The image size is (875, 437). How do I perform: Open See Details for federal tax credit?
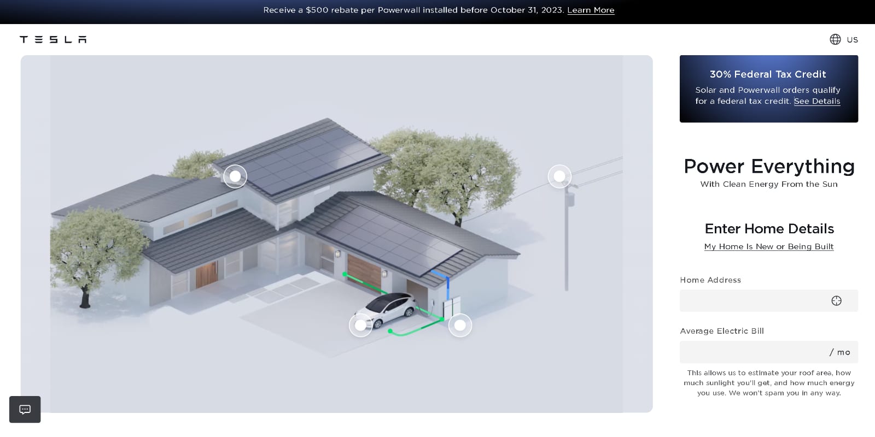coord(817,101)
